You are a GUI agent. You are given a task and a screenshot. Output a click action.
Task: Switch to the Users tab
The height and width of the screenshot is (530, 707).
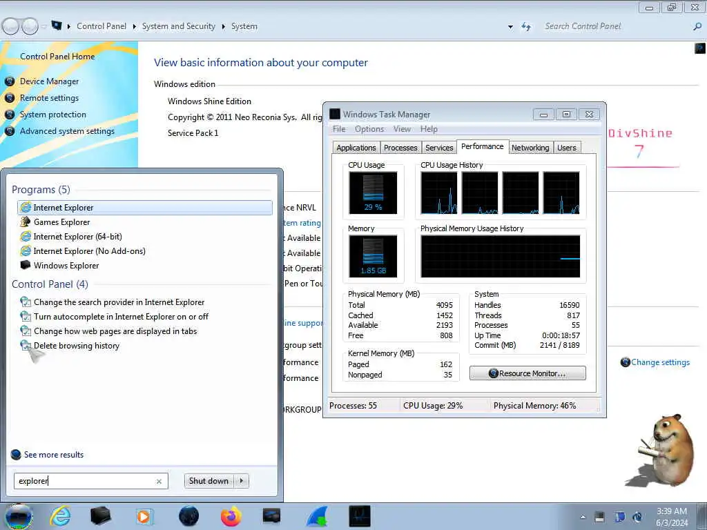pyautogui.click(x=567, y=148)
